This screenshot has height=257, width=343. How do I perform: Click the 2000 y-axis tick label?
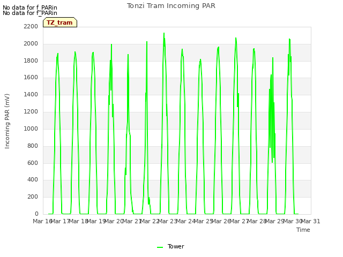(x=31, y=44)
